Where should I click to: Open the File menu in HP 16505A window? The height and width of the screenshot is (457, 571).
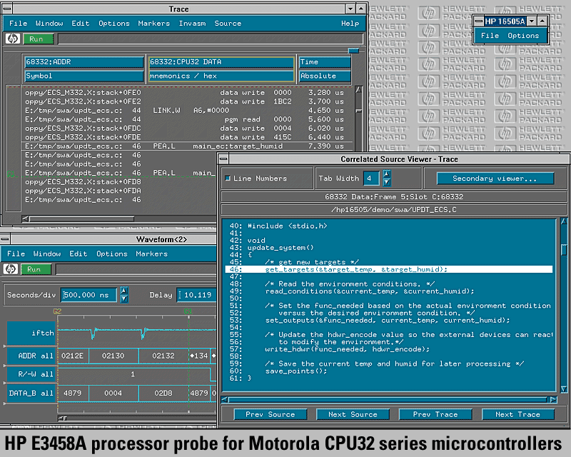490,36
